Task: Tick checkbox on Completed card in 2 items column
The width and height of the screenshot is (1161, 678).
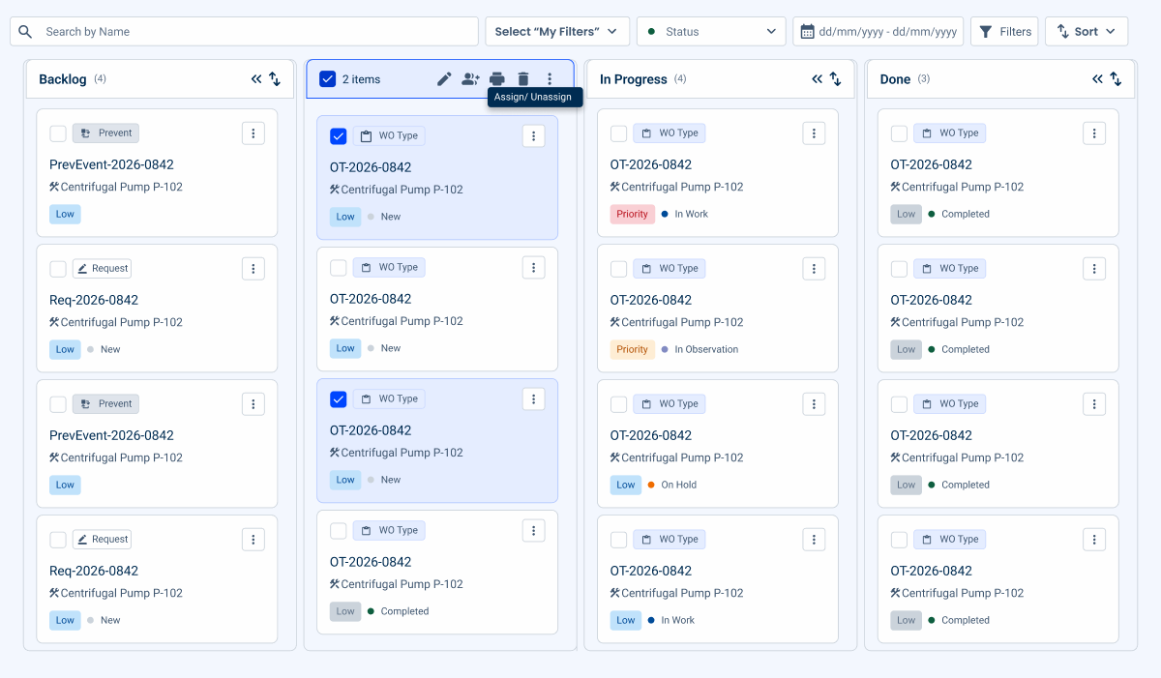Action: tap(338, 531)
